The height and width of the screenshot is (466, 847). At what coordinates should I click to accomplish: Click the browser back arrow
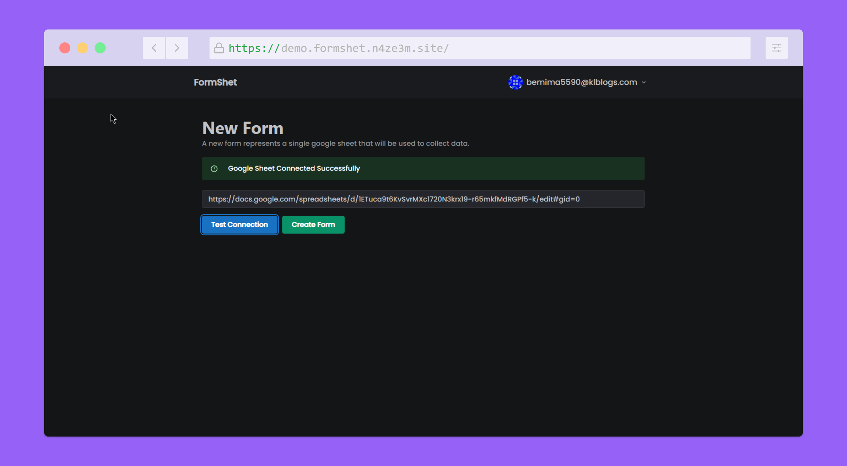(x=154, y=48)
